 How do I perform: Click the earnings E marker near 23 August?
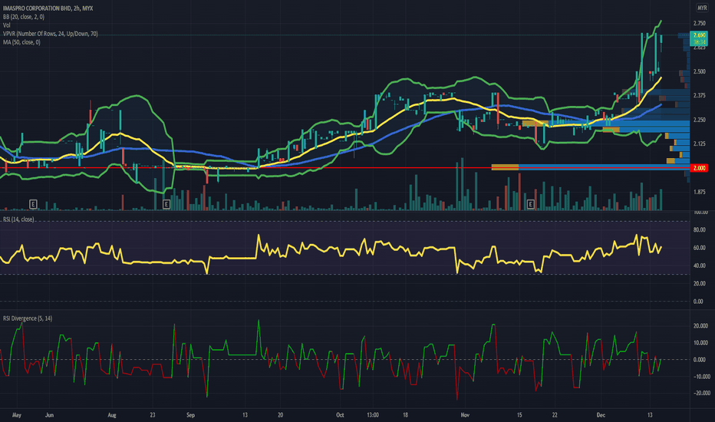click(x=166, y=204)
